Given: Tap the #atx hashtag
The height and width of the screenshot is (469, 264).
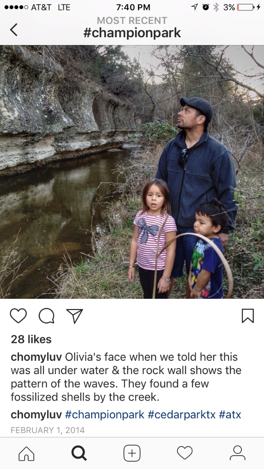Looking at the screenshot, I should 230,415.
